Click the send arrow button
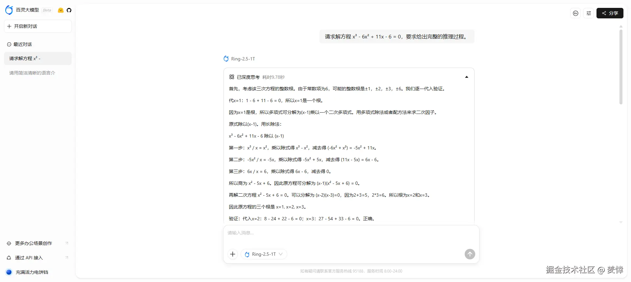This screenshot has width=631, height=282. tap(470, 254)
